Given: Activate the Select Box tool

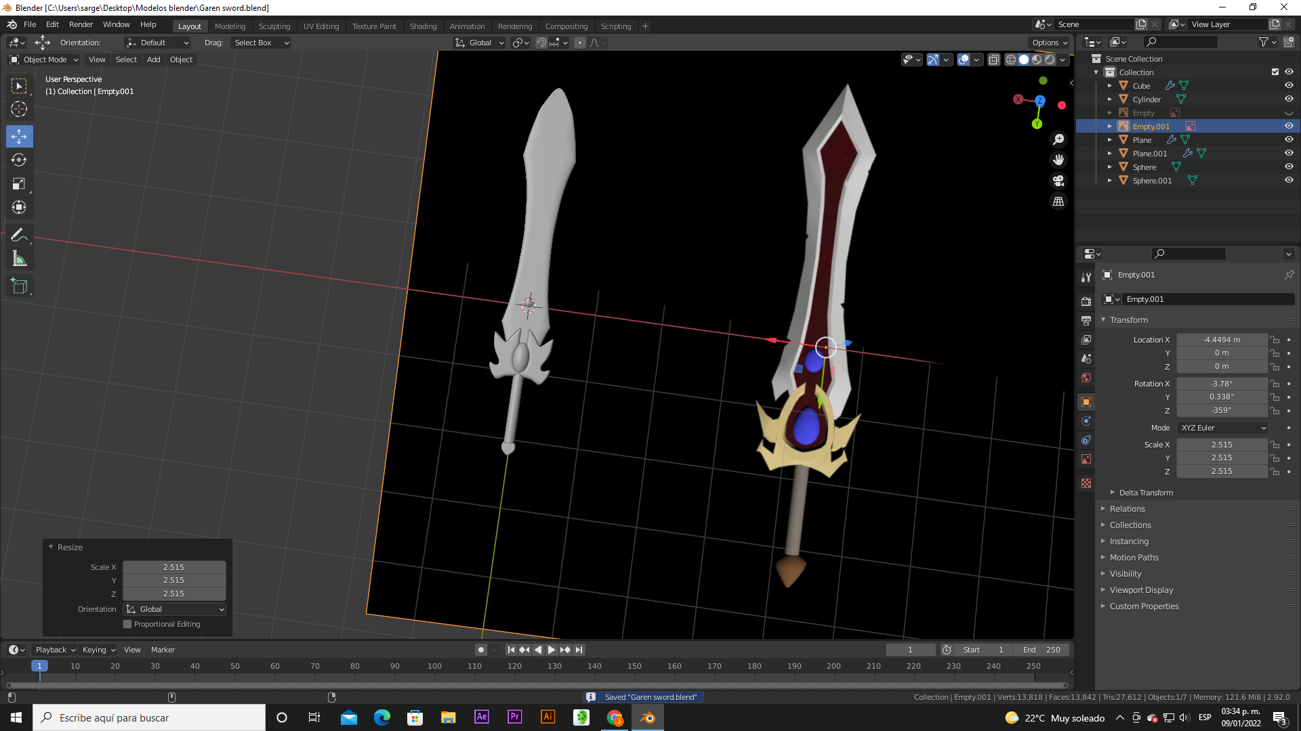Looking at the screenshot, I should pos(19,86).
